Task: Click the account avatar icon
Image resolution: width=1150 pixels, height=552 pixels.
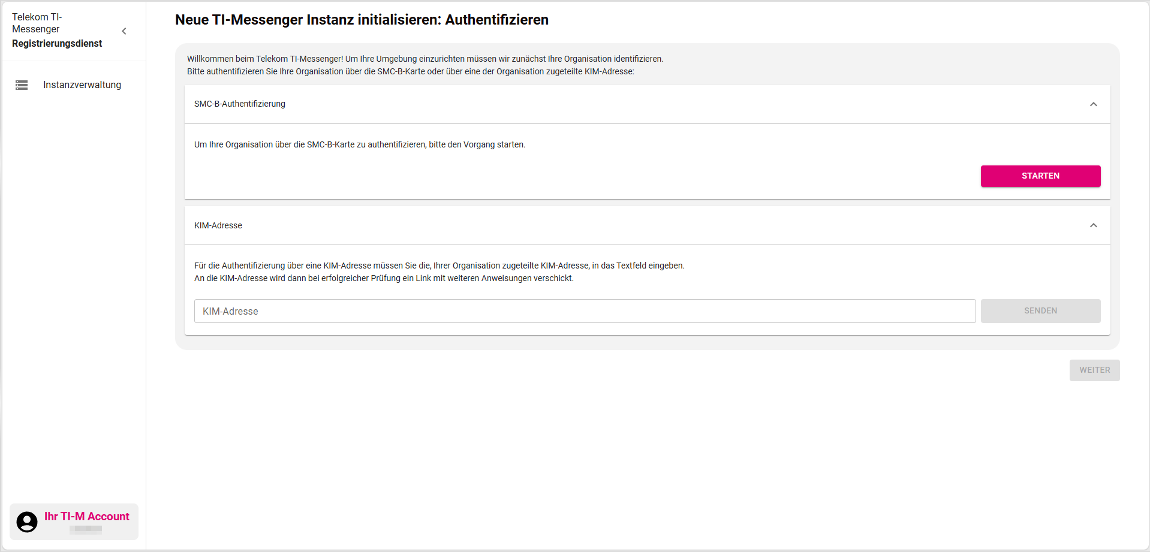Action: [27, 521]
